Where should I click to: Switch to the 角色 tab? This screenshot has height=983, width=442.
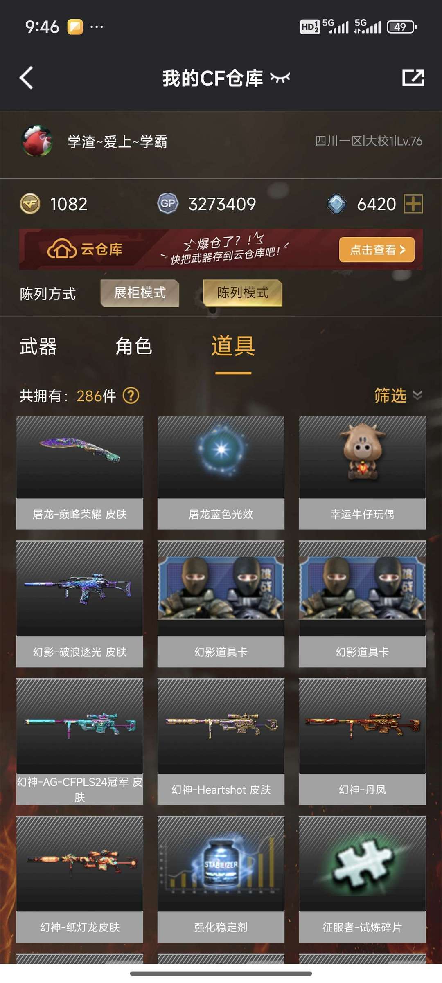(x=134, y=346)
